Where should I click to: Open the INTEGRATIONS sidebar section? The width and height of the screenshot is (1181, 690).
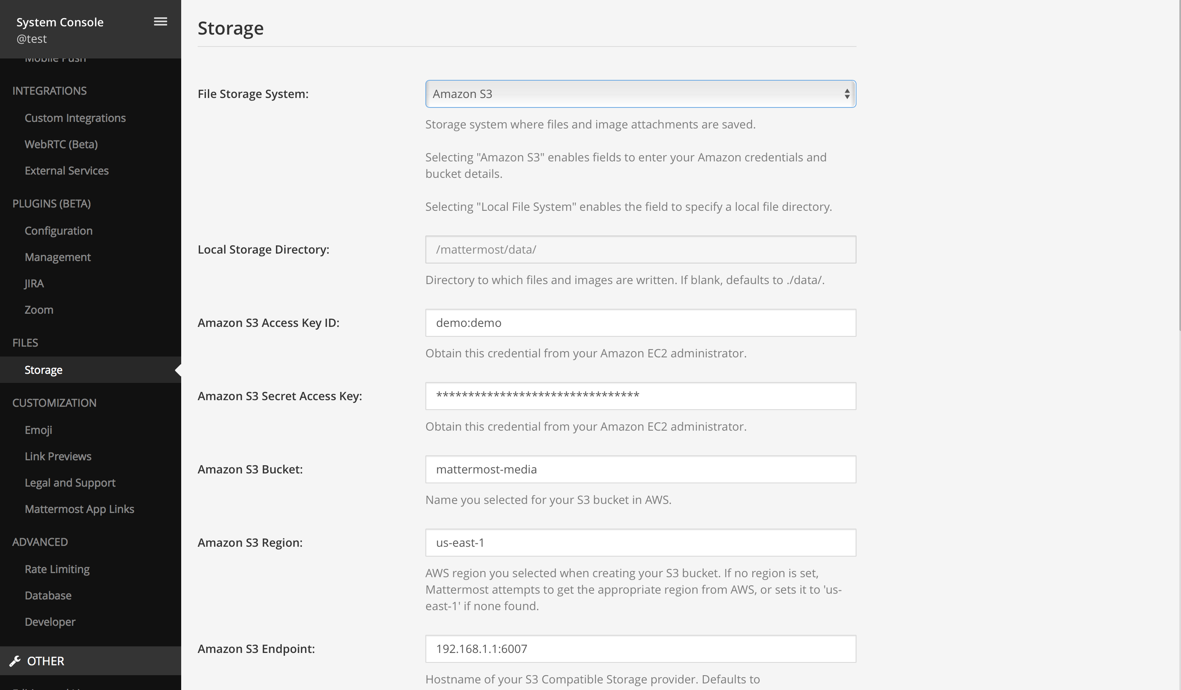point(49,90)
